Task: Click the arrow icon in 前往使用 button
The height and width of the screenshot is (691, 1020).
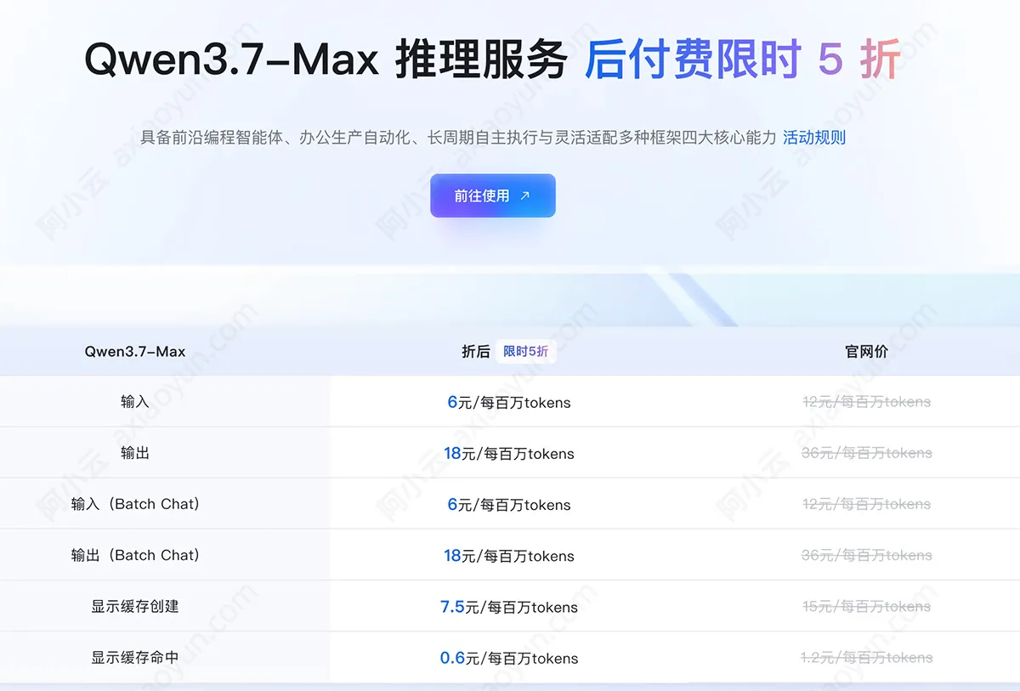Action: (x=524, y=195)
